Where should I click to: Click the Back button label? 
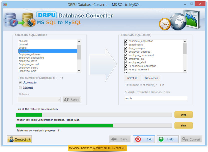click(x=124, y=139)
